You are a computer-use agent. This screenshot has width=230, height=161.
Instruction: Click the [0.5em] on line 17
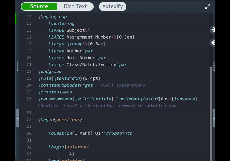click(x=125, y=37)
